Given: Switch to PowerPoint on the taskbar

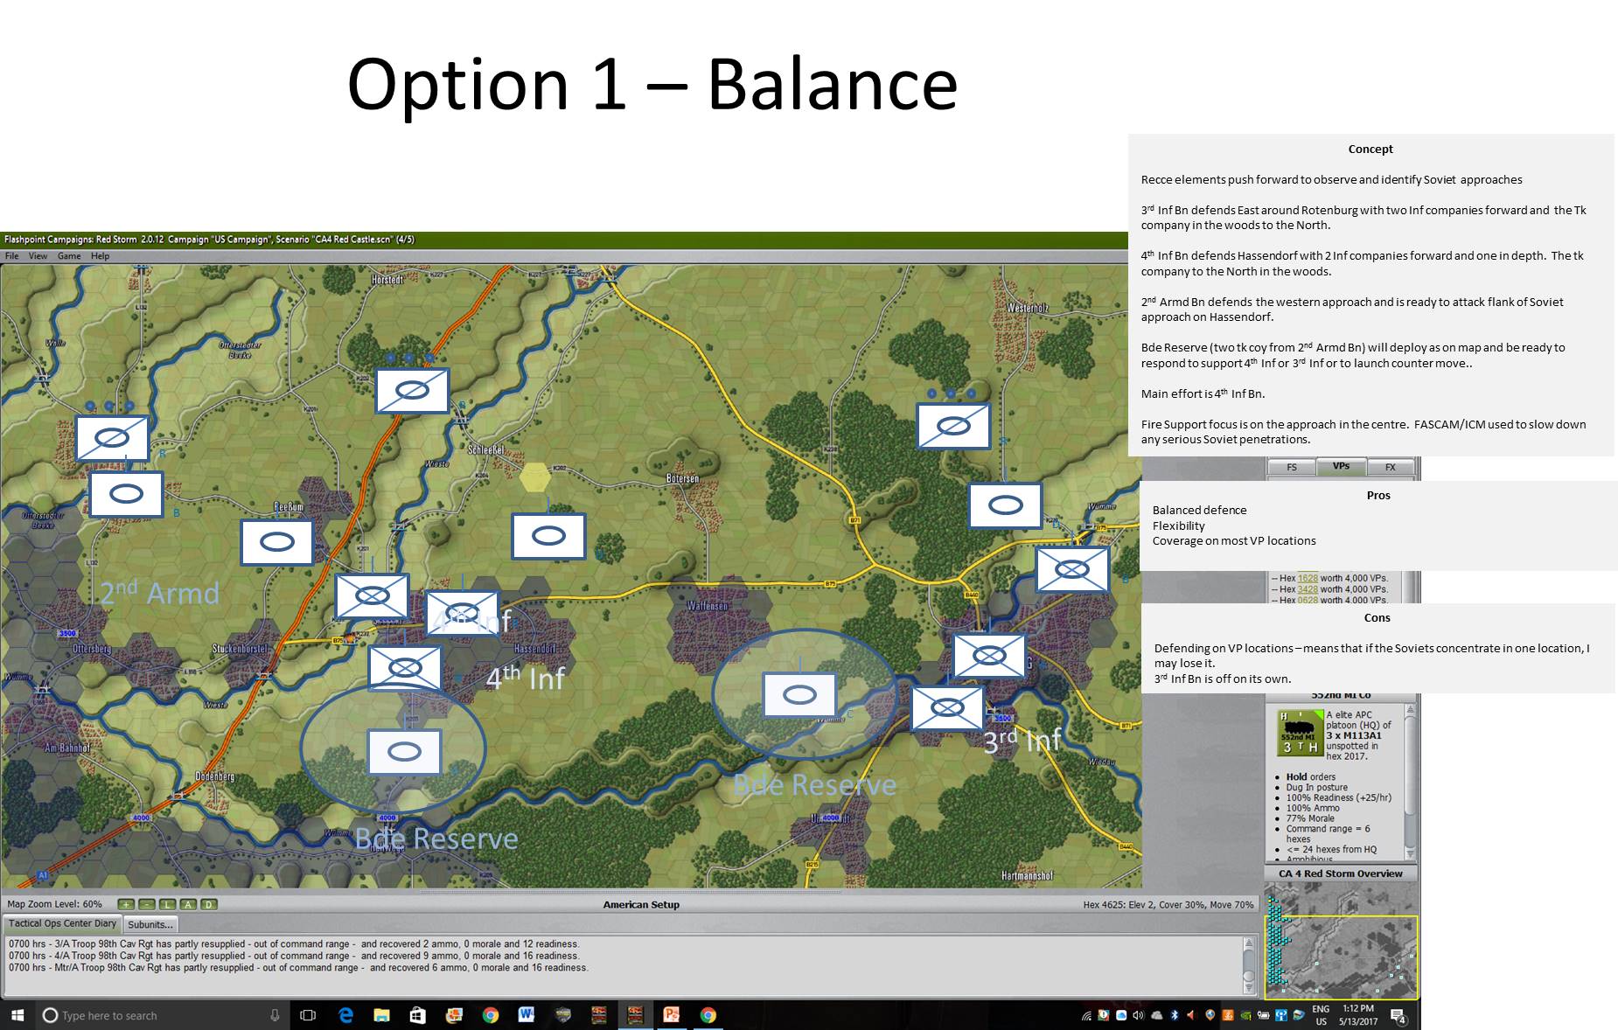Looking at the screenshot, I should [x=671, y=1015].
